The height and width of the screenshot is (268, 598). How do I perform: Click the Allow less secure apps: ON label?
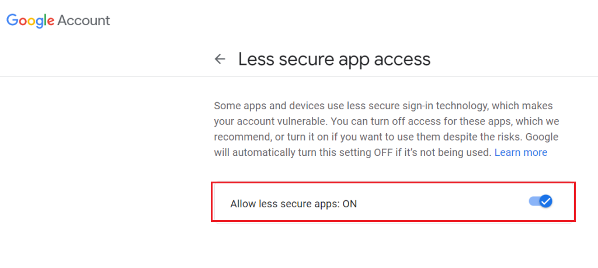click(293, 204)
